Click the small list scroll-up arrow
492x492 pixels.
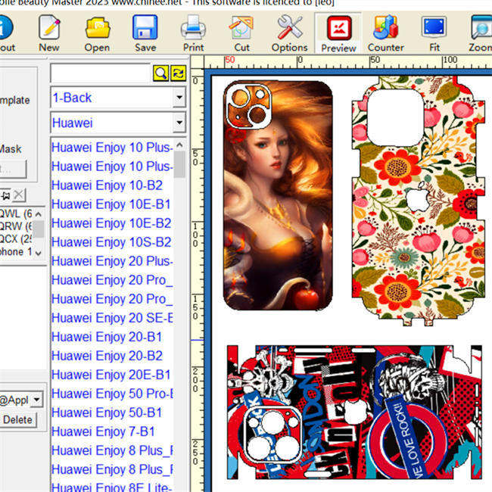[39, 214]
